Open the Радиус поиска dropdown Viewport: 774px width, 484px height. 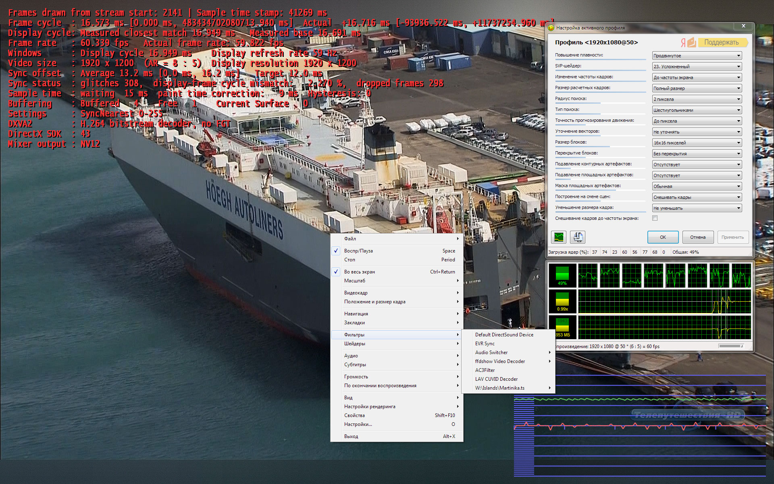tap(697, 99)
